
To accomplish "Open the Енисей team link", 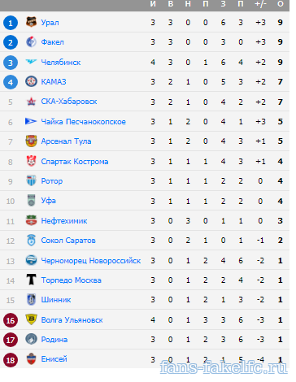I will click(54, 359).
